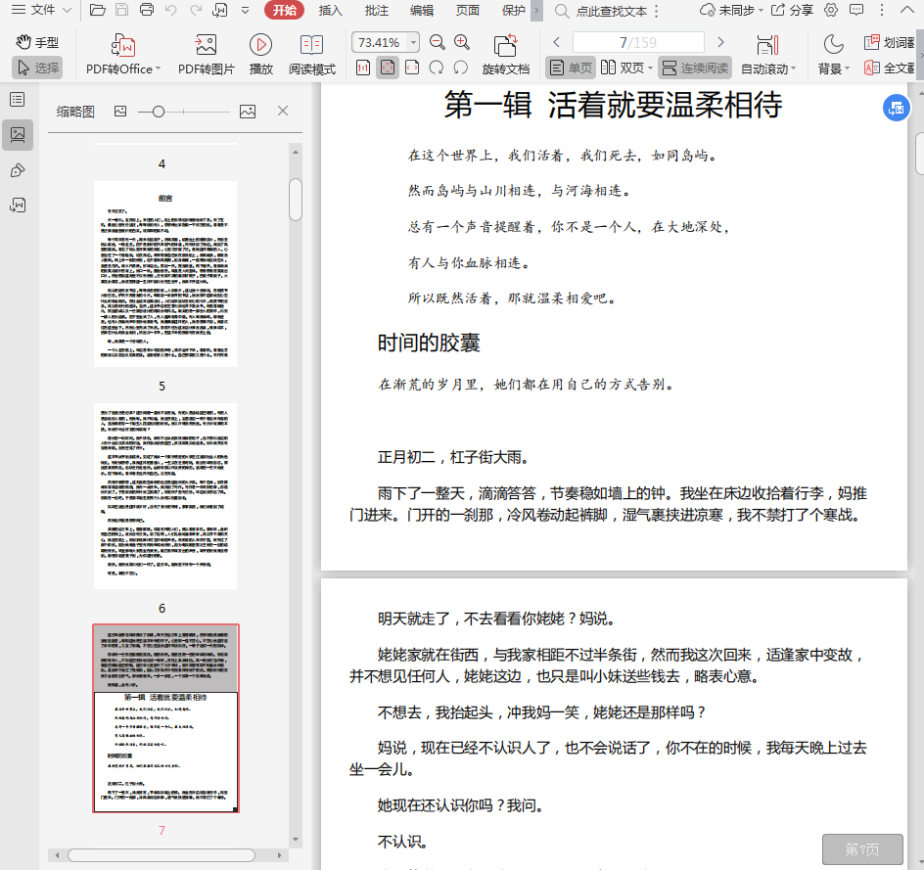Click the 划词翻译 word translation button
This screenshot has width=924, height=870.
[890, 42]
